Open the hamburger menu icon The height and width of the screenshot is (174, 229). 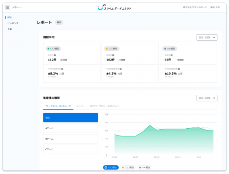pos(7,7)
